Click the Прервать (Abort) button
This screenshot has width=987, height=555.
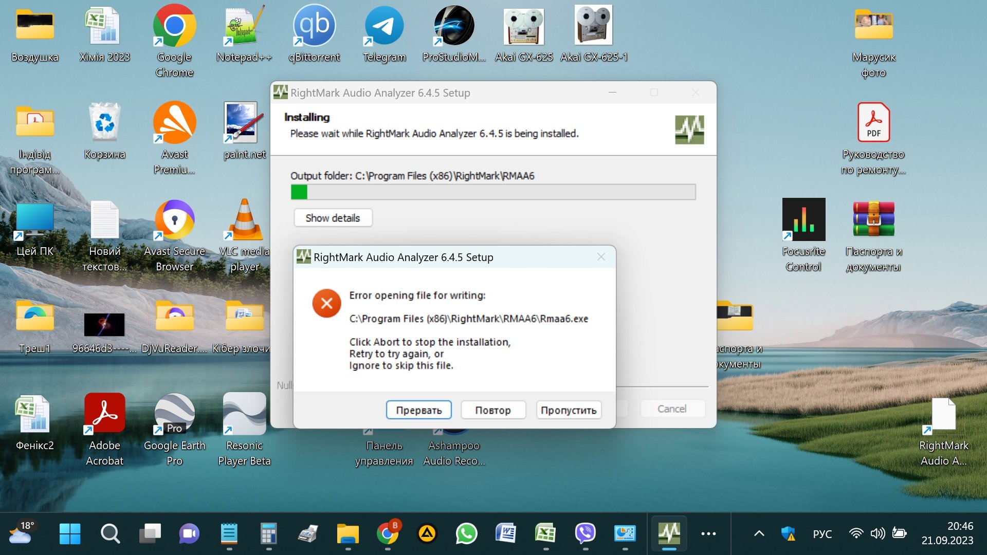coord(418,410)
